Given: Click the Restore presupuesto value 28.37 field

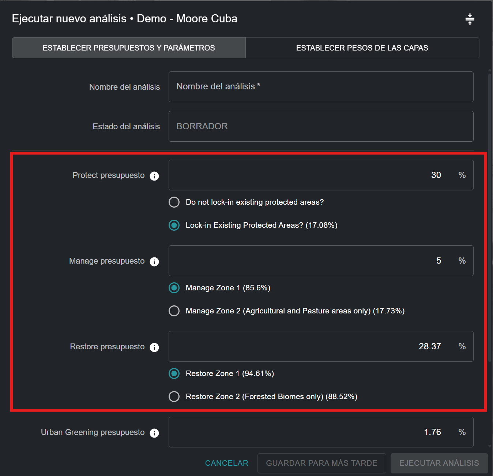Looking at the screenshot, I should [x=311, y=346].
